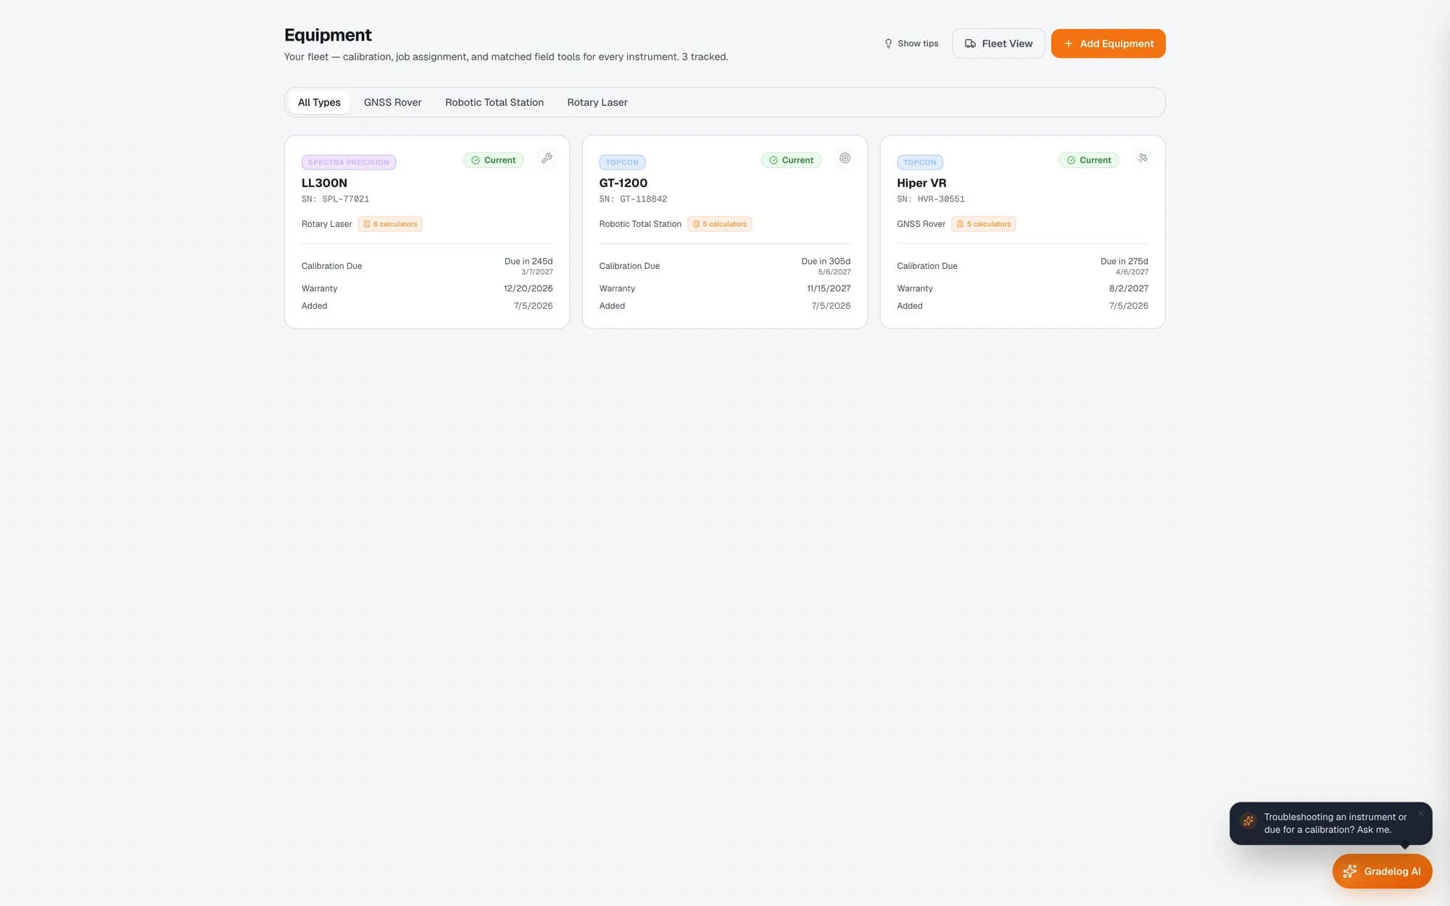Viewport: 1450px width, 906px height.
Task: Click the wrench icon on LL300N card
Action: pyautogui.click(x=547, y=158)
